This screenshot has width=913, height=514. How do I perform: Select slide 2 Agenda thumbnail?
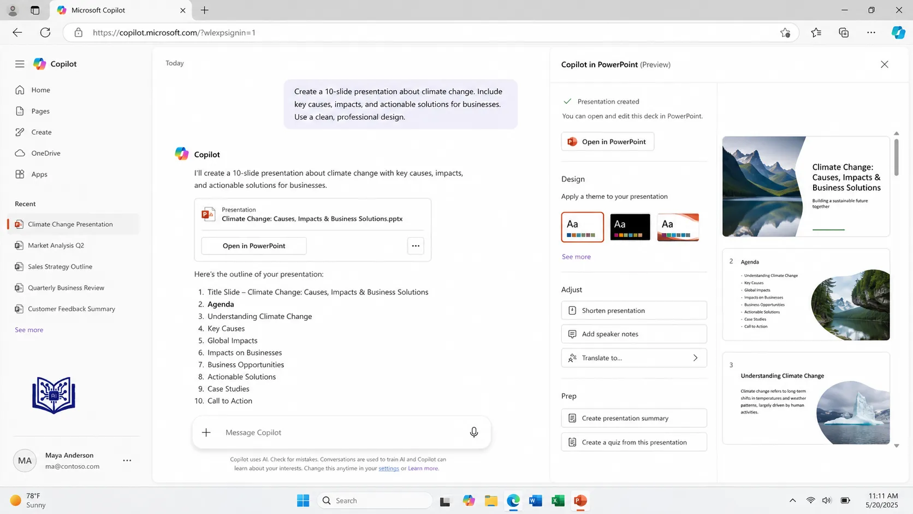[806, 295]
